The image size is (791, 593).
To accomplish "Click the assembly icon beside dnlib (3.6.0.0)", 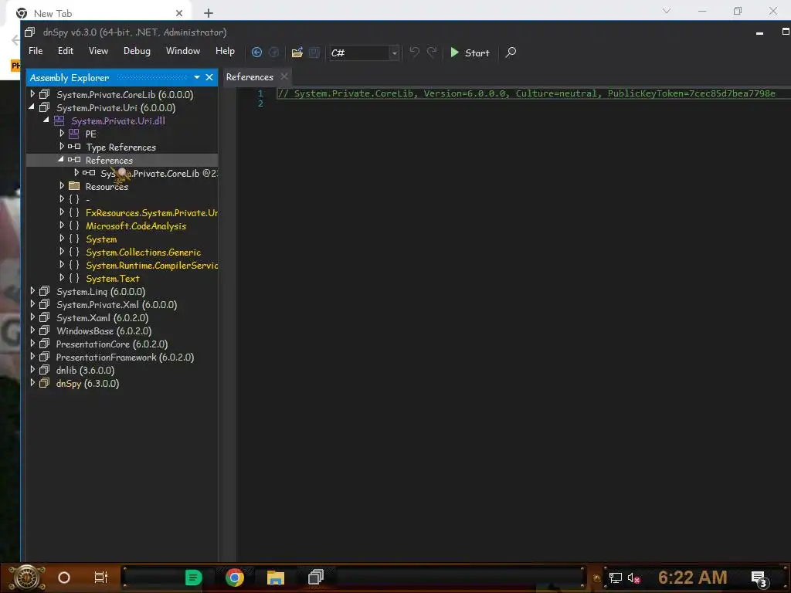I will [x=44, y=370].
